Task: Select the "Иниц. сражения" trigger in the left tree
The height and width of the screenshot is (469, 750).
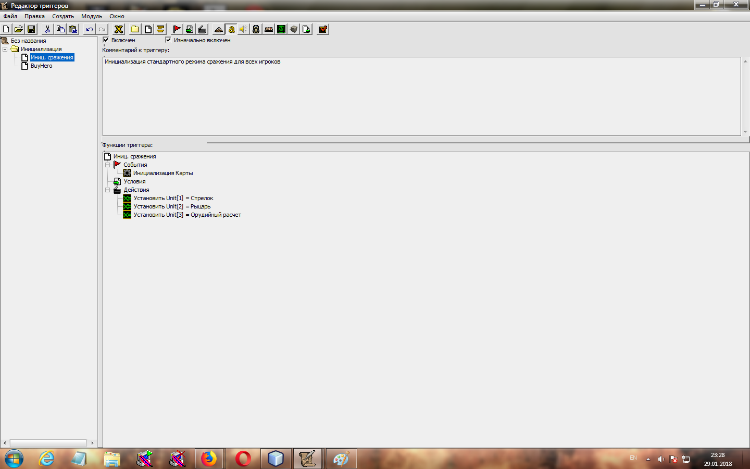Action: point(52,57)
